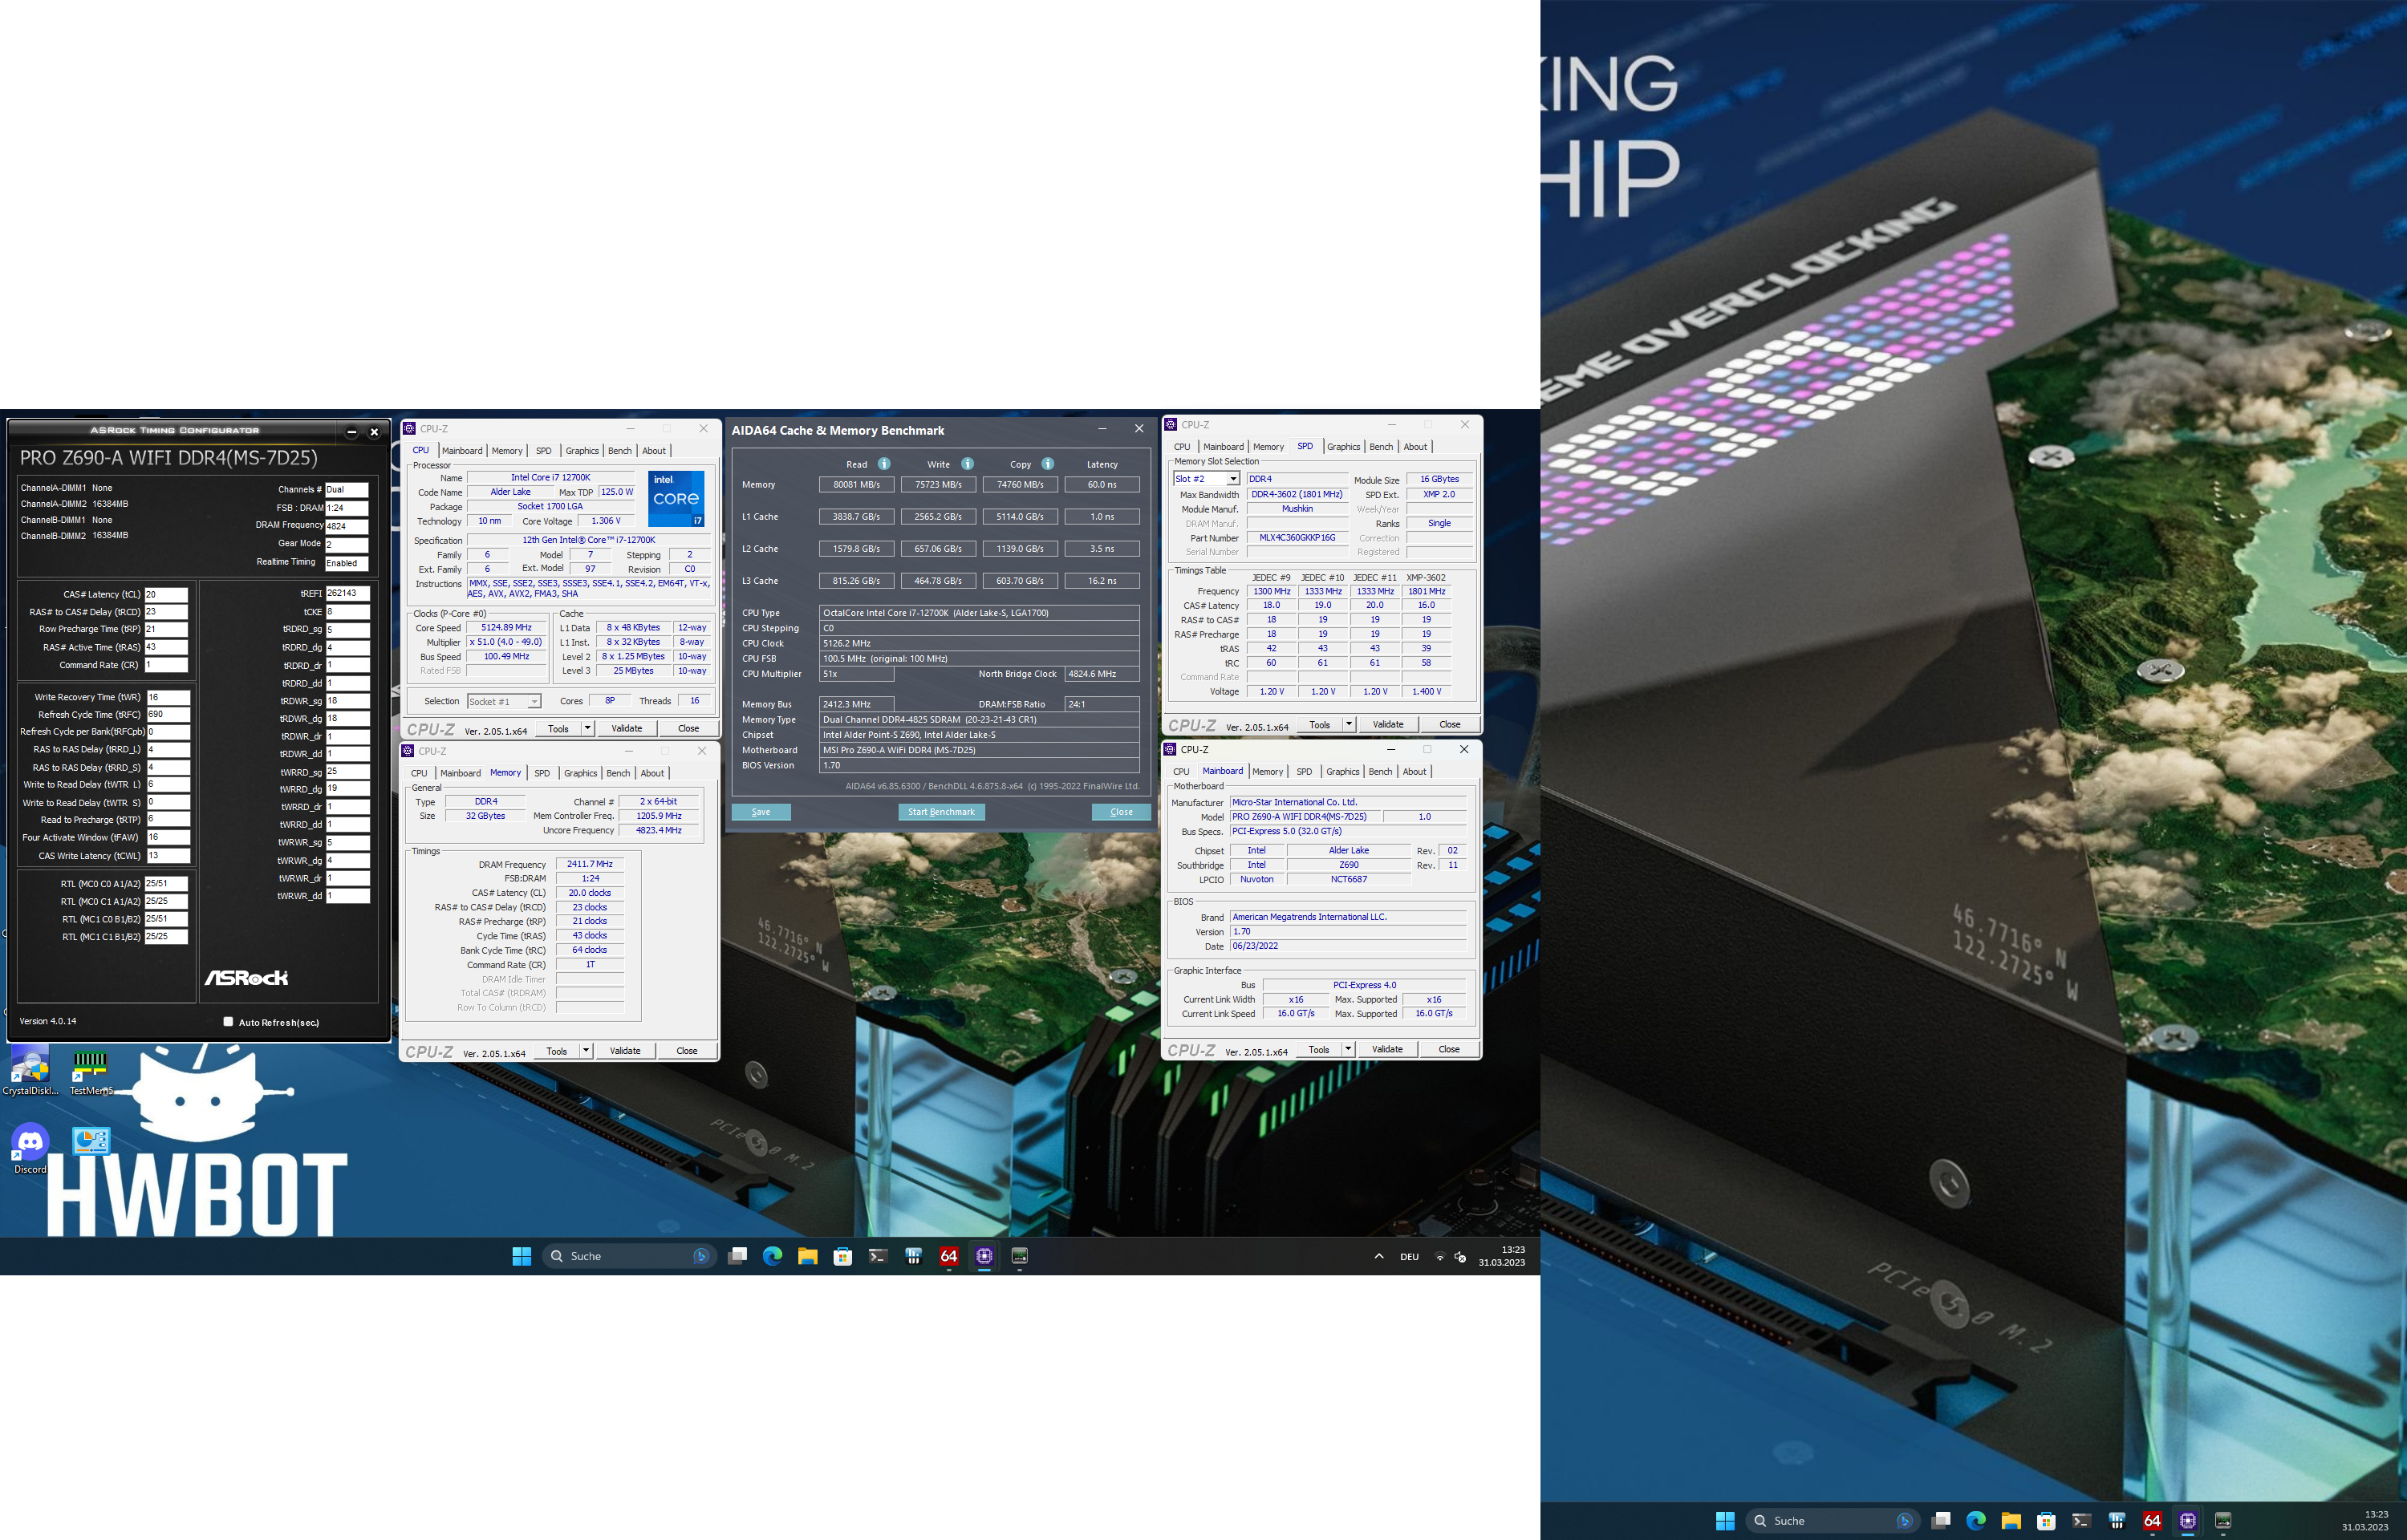Expand Tools dropdown arrow in CPU-Z Memory window
The height and width of the screenshot is (1540, 2407).
(586, 1051)
